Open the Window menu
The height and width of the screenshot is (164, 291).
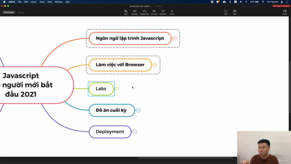tap(59, 2)
